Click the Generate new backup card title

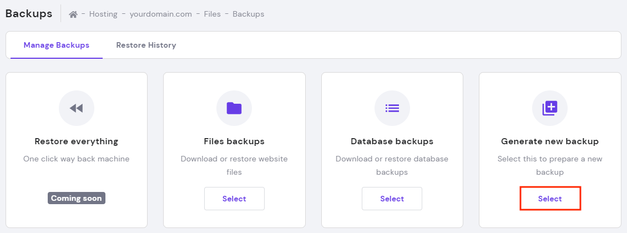(x=550, y=141)
